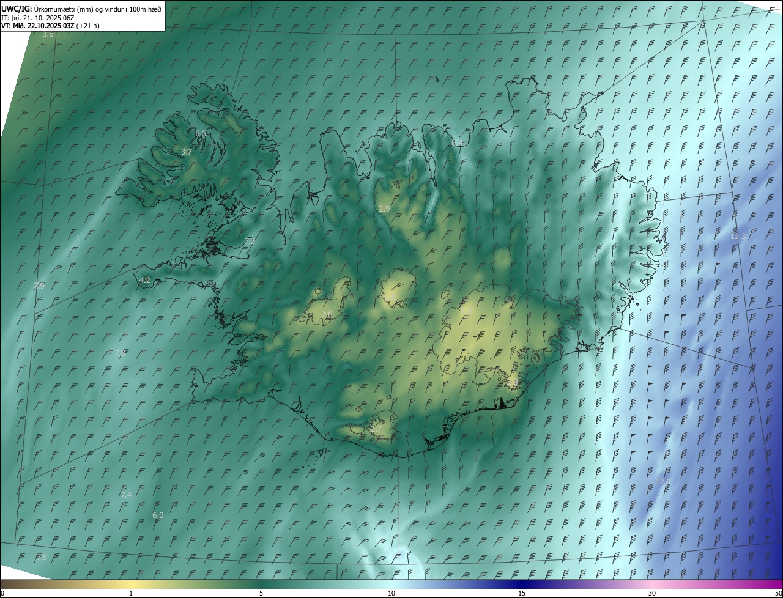Click the colorbar tick label 0
783x598 pixels.
click(x=2, y=594)
